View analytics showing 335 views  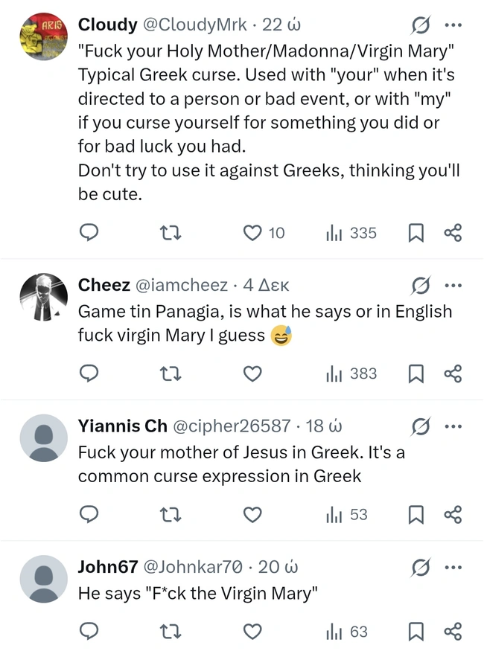point(351,233)
